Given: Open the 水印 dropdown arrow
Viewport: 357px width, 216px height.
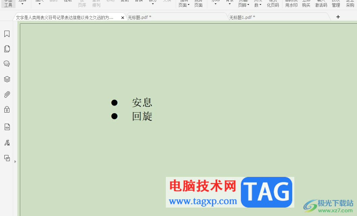Looking at the screenshot, I should coord(215,4).
